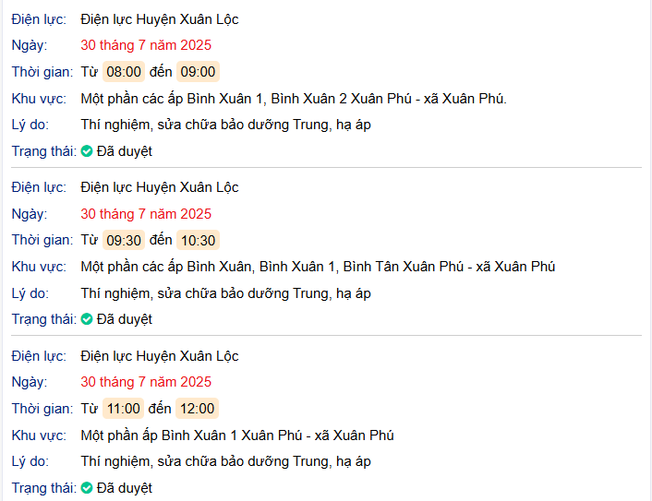Image resolution: width=652 pixels, height=501 pixels.
Task: Click the area text mentioning Bình Xuân 2
Action: pyautogui.click(x=294, y=99)
